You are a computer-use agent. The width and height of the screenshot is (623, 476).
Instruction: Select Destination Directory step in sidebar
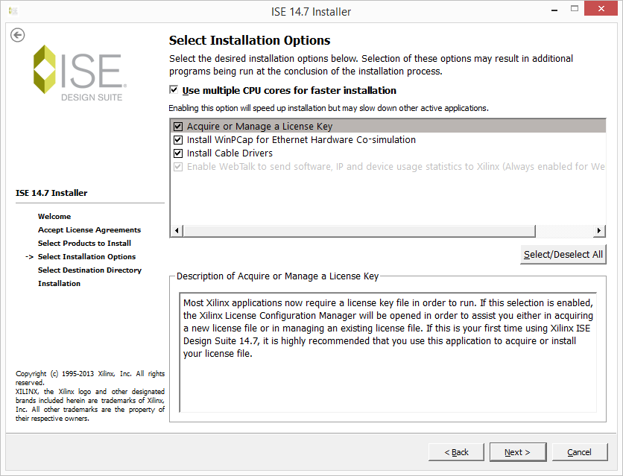click(x=89, y=270)
